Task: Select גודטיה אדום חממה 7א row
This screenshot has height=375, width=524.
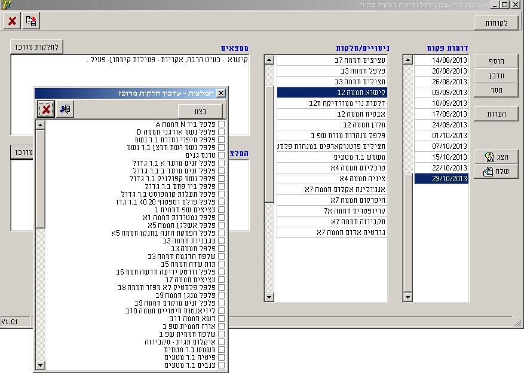Action: [x=332, y=233]
